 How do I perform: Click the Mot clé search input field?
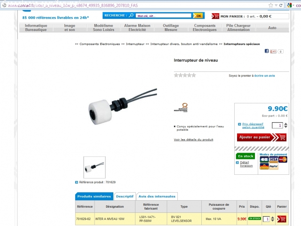pos(163,16)
